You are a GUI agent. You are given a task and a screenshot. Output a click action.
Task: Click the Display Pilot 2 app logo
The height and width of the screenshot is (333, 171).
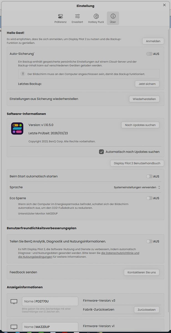pyautogui.click(x=17, y=128)
